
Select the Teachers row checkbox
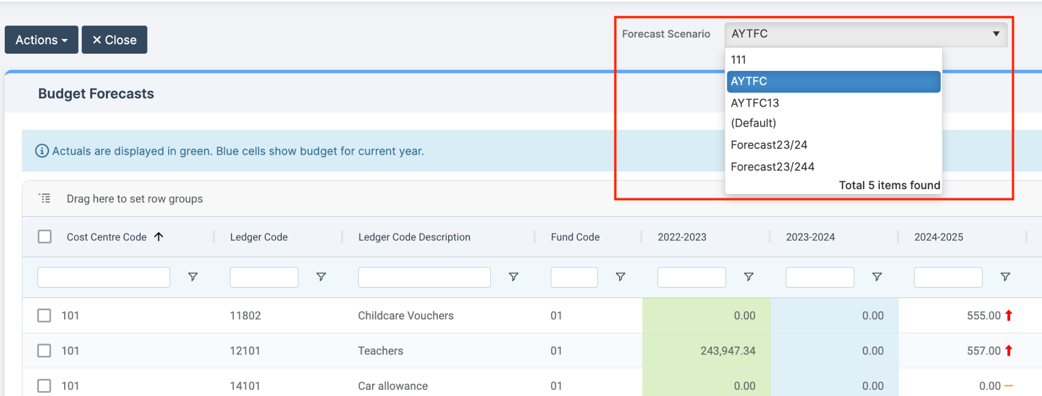pyautogui.click(x=44, y=351)
